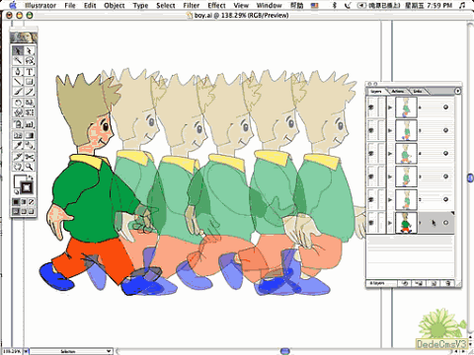
Task: Select the Lasso tool
Action: pos(30,60)
